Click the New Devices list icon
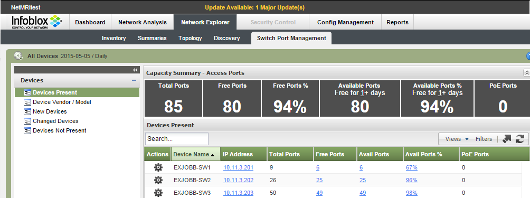This screenshot has width=530, height=198. [x=27, y=111]
